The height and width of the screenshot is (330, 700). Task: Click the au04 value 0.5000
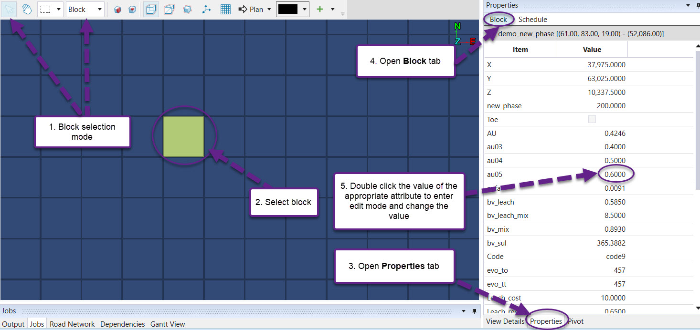tap(615, 161)
